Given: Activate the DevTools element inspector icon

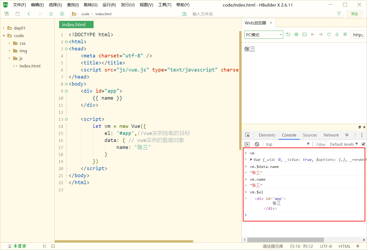Looking at the screenshot, I should 247,135.
